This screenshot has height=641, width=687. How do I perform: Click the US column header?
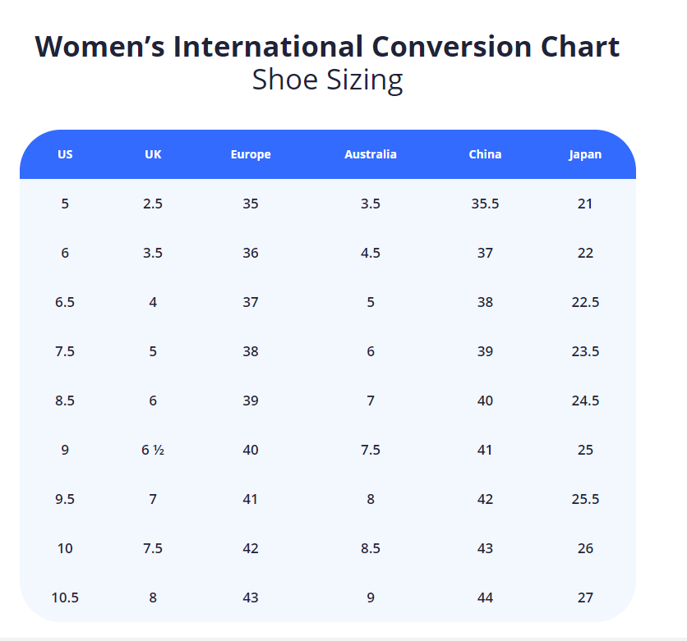point(65,154)
